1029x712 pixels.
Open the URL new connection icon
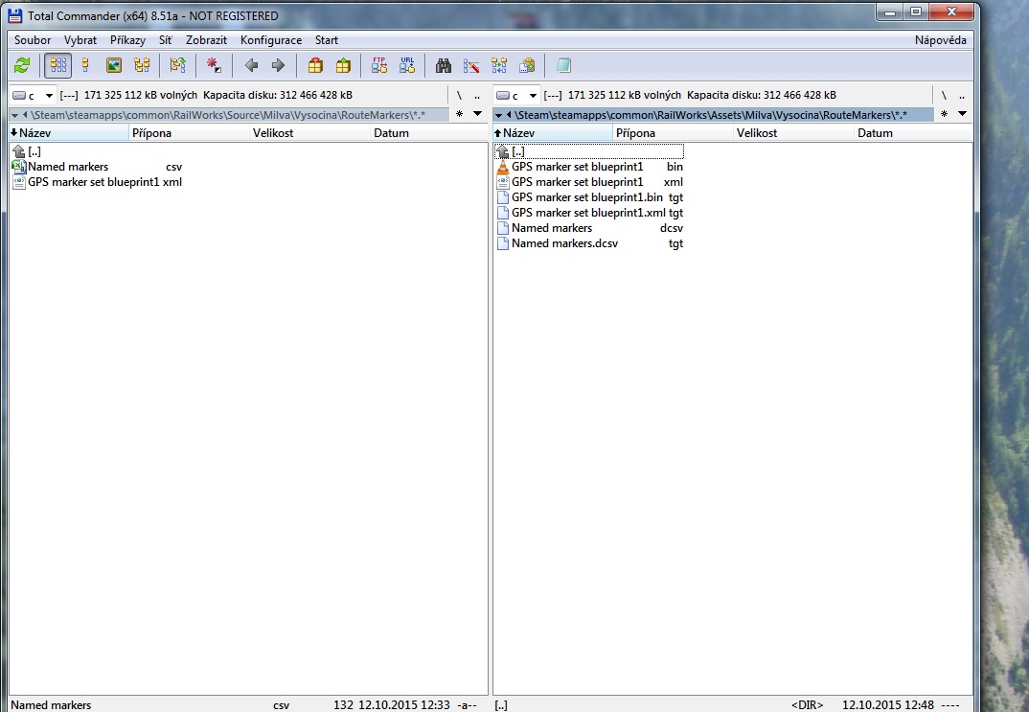pos(407,65)
